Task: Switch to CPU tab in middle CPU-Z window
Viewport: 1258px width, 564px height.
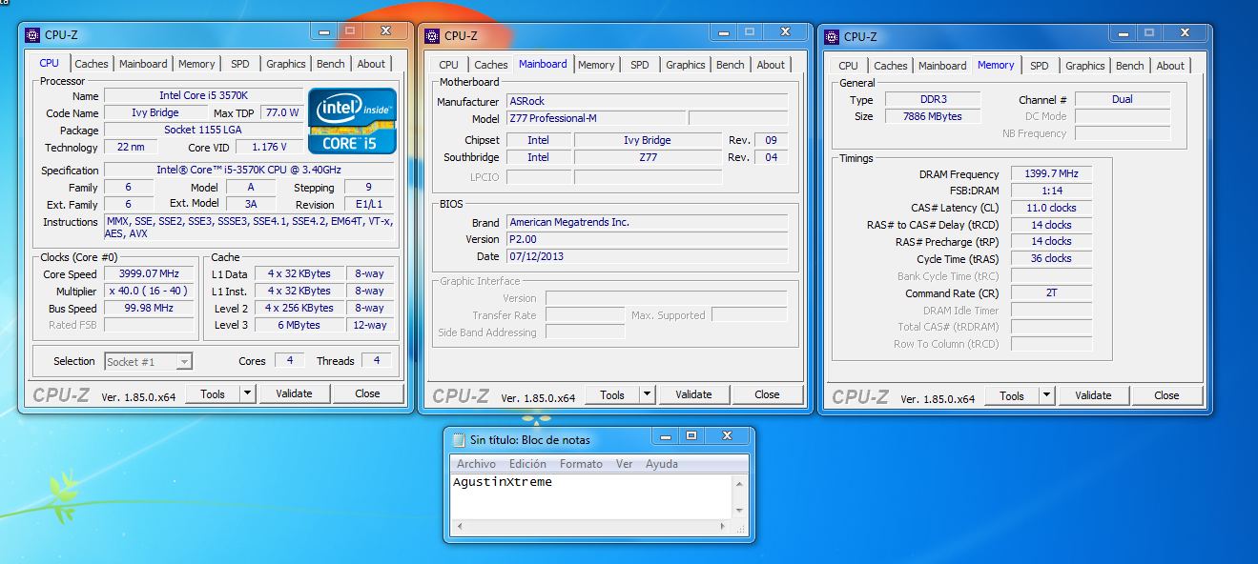Action: coord(449,65)
